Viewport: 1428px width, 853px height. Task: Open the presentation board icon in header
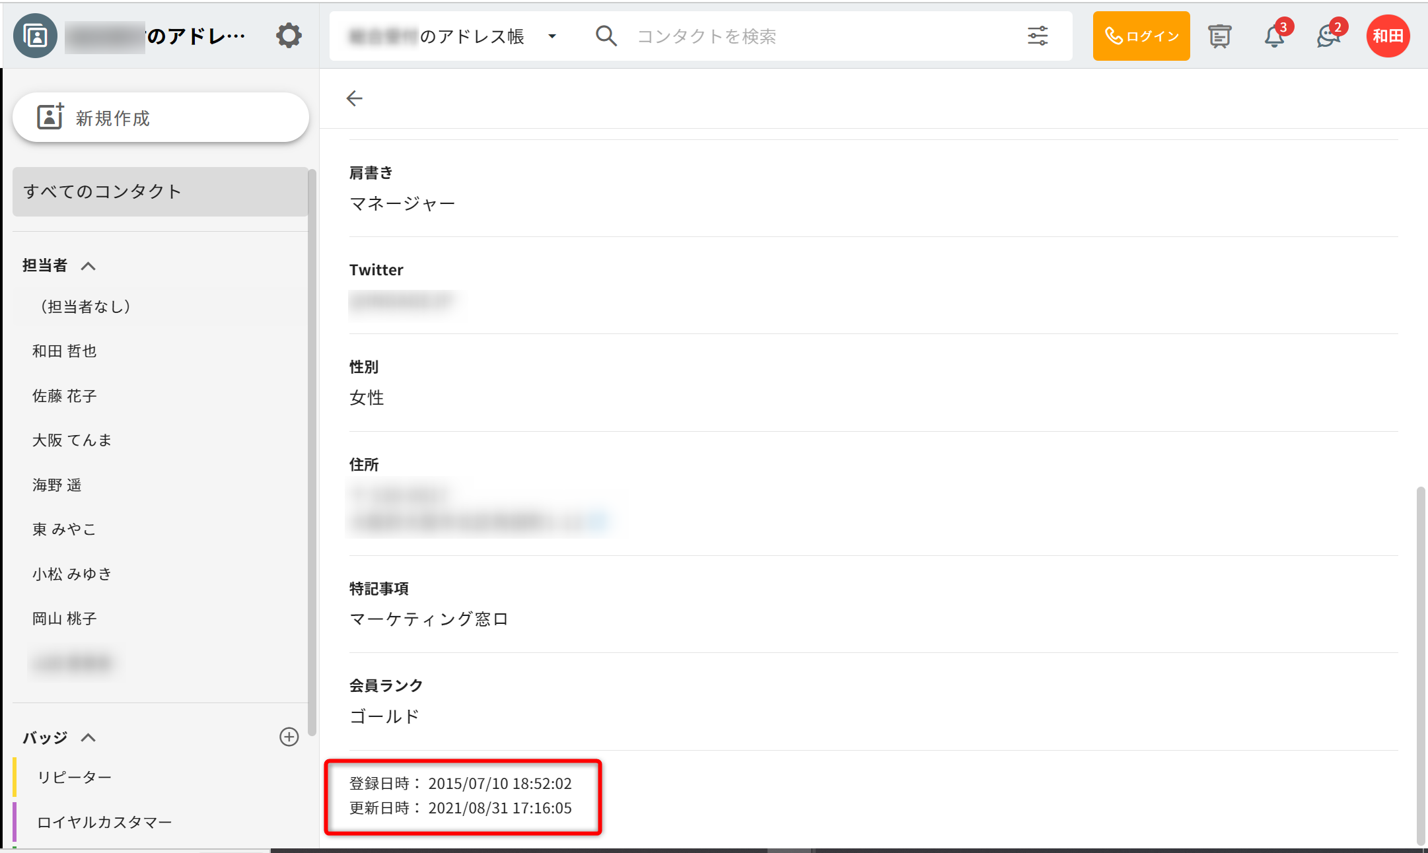tap(1219, 36)
